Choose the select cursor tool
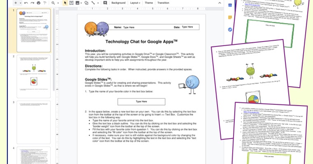Image resolution: width=313 pixels, height=164 pixels. (x=65, y=3)
